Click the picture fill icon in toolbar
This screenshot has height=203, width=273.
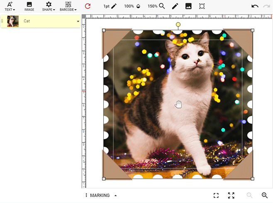pos(188,6)
